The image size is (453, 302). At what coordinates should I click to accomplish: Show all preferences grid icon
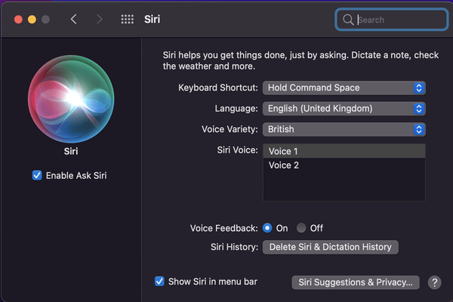pos(127,20)
